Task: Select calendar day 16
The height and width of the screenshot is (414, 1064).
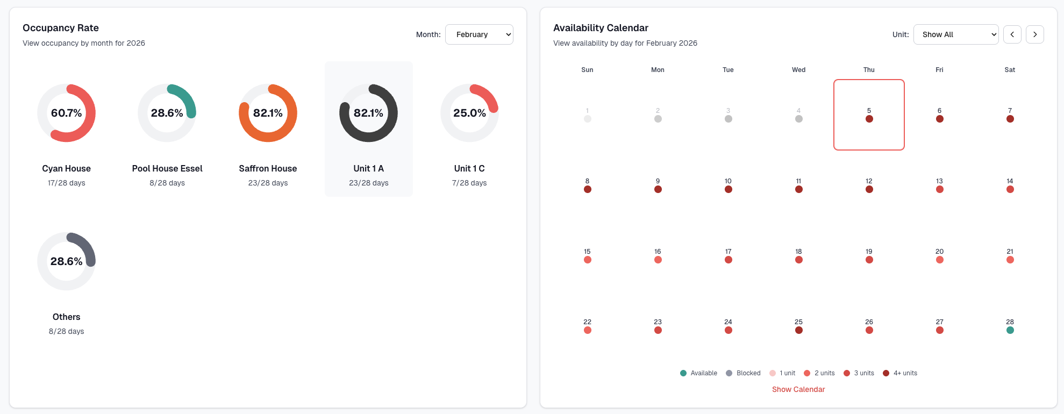Action: pos(658,255)
